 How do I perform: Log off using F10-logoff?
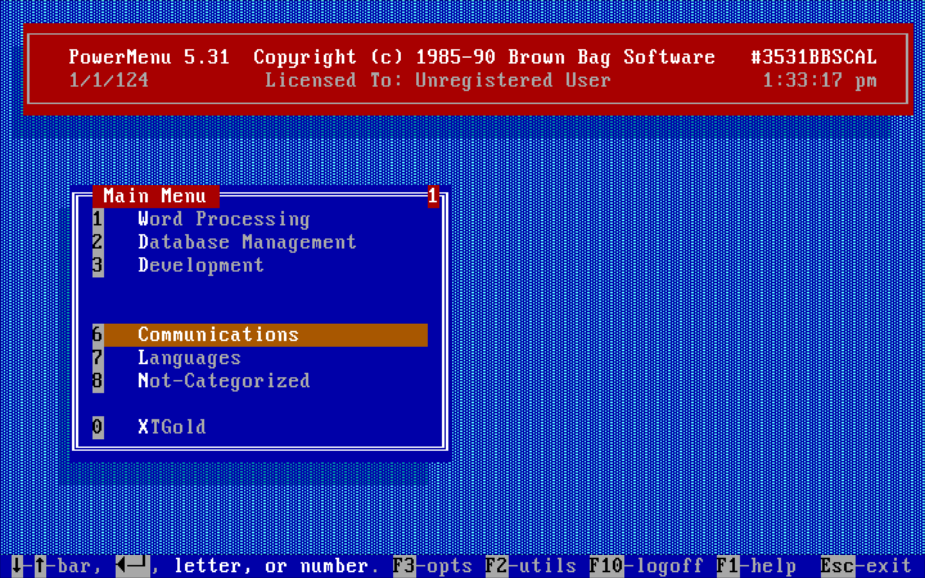pos(647,566)
